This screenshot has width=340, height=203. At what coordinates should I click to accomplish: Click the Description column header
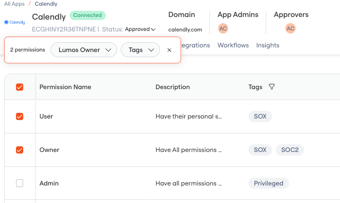click(173, 87)
